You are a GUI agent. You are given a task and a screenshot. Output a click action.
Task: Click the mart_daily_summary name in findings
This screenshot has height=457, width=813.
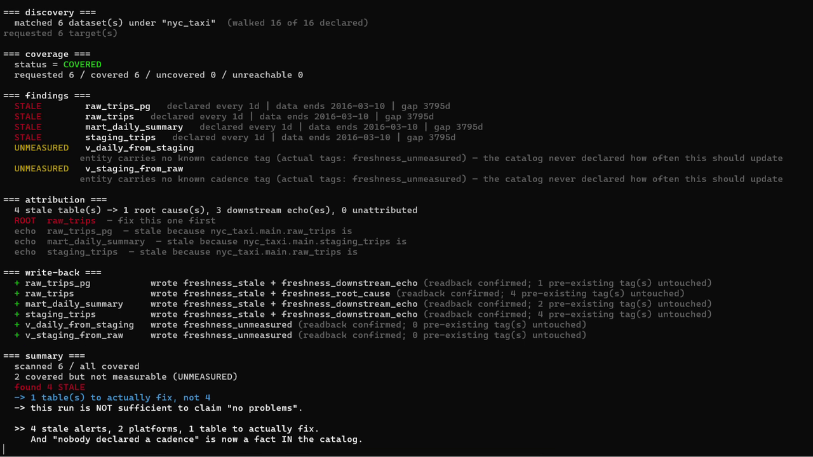(x=134, y=127)
